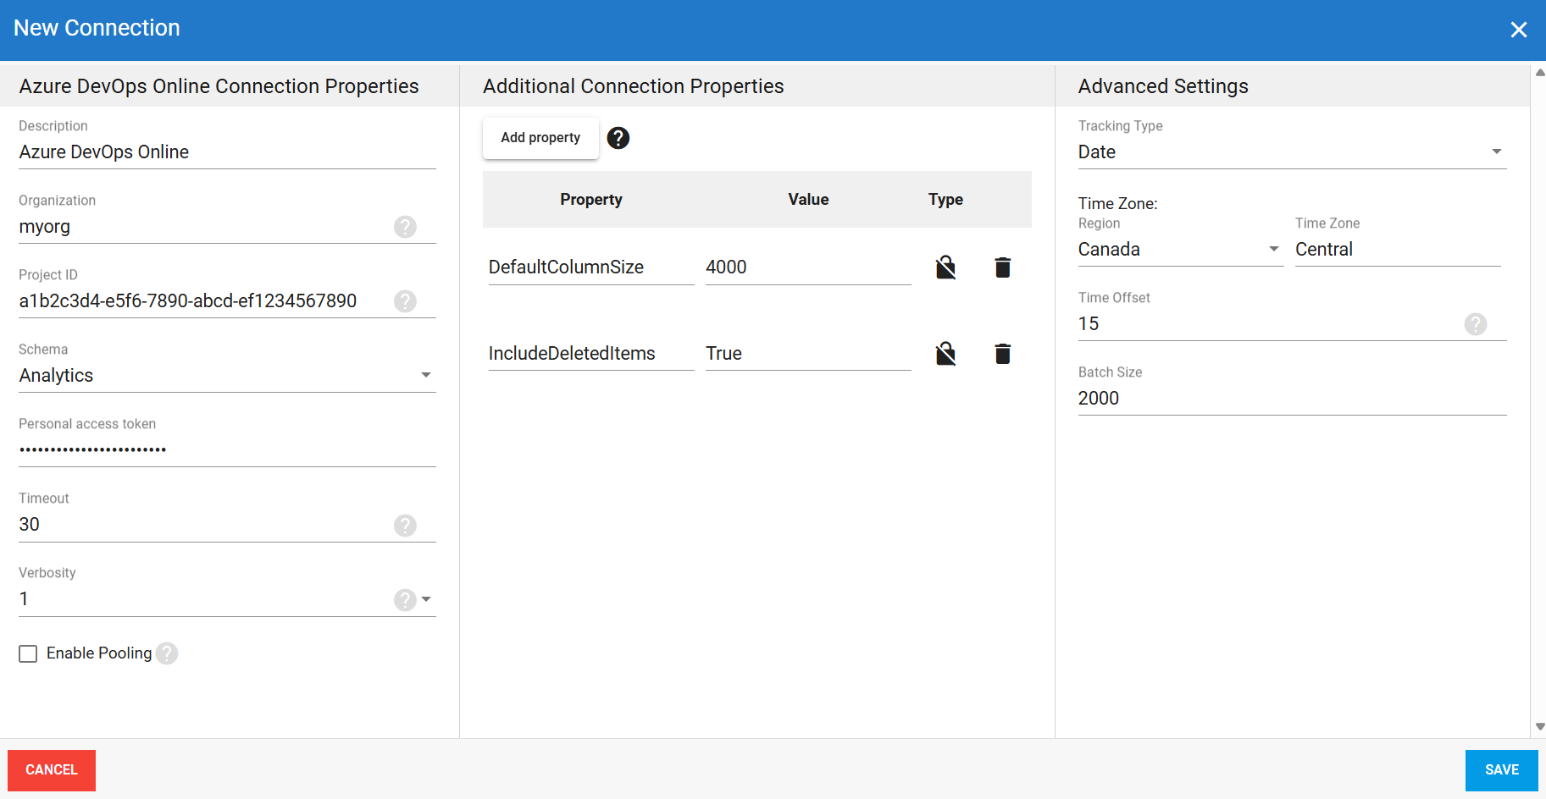Edit the IncludeDeletedItems property name
This screenshot has height=799, width=1546.
click(591, 354)
